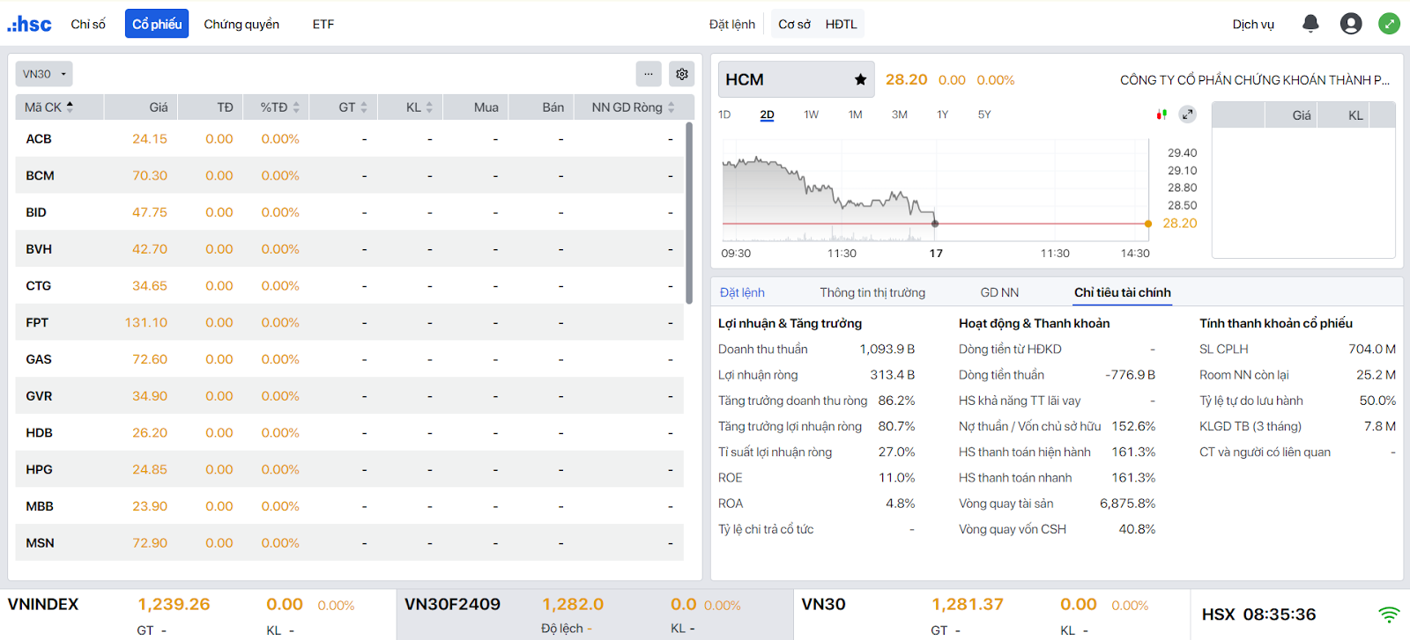
Task: Click the wifi connection status icon
Action: pyautogui.click(x=1389, y=614)
